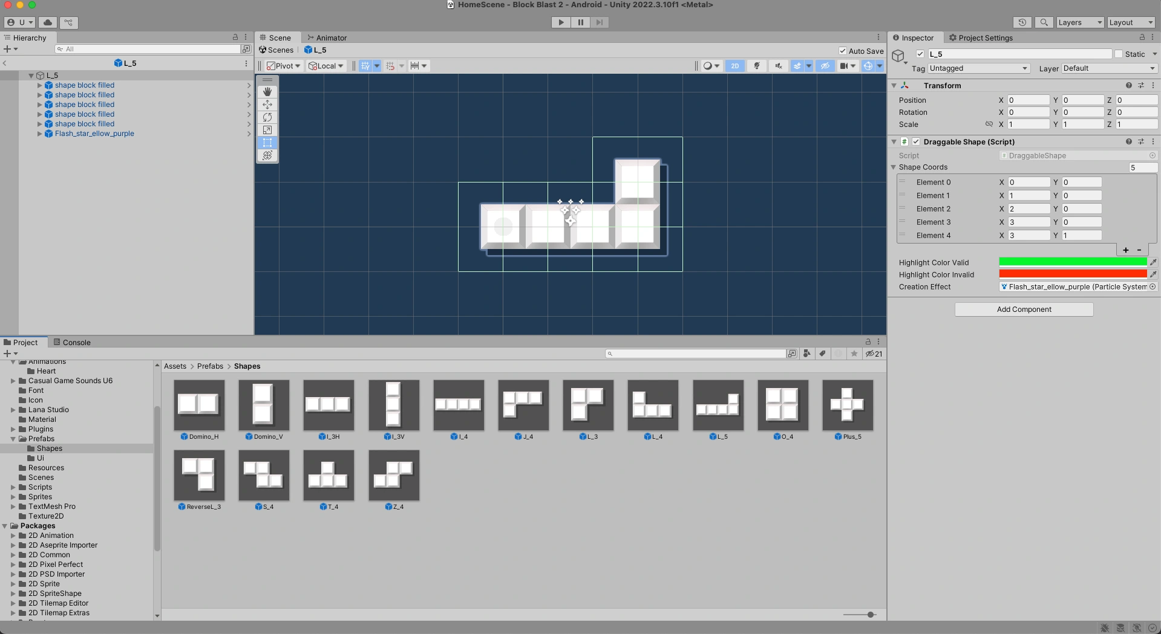This screenshot has height=634, width=1161.
Task: Toggle hidden packages visibility count 21
Action: pyautogui.click(x=874, y=354)
